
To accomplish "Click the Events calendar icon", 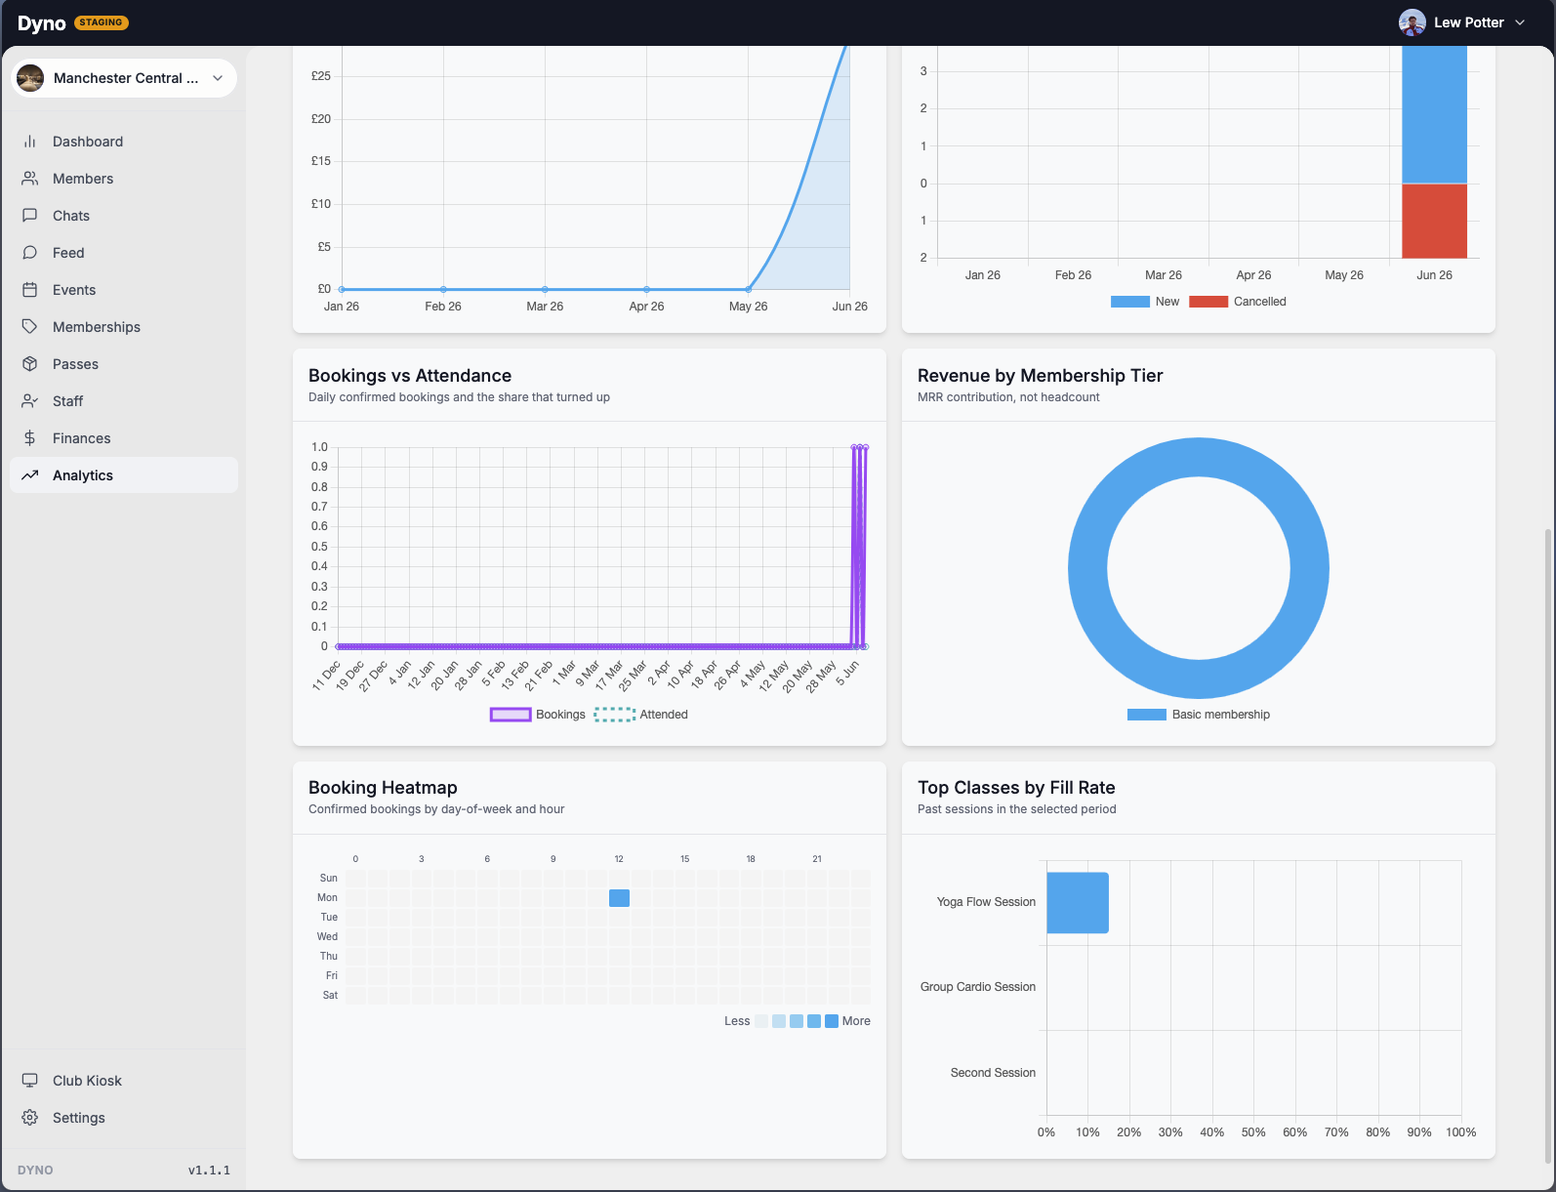I will click(30, 290).
